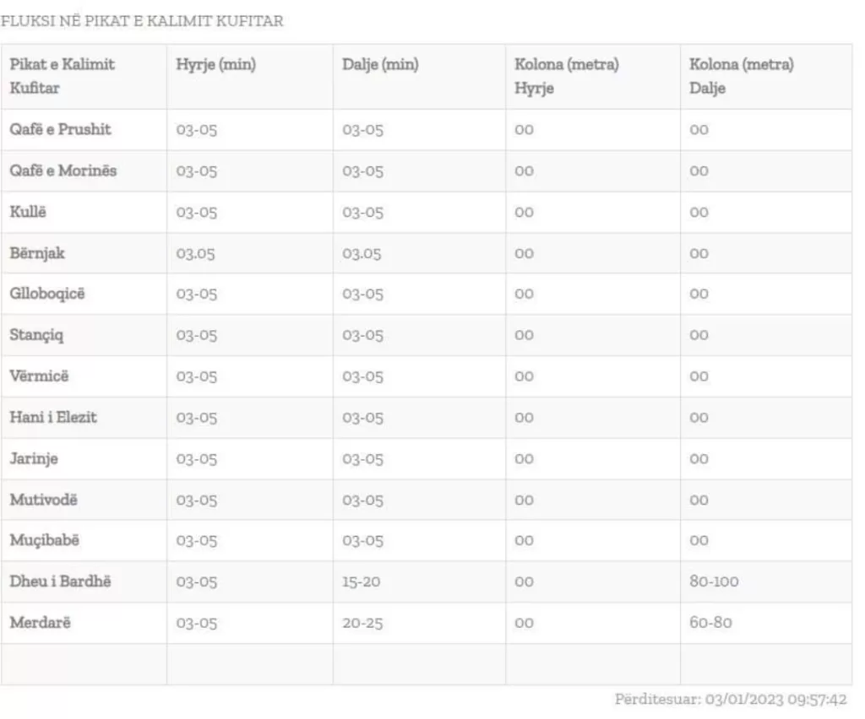The image size is (865, 719).
Task: Click the Bërnjak row label
Action: (37, 253)
